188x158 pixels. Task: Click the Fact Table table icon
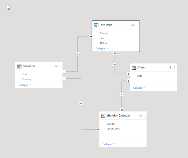(x=96, y=25)
